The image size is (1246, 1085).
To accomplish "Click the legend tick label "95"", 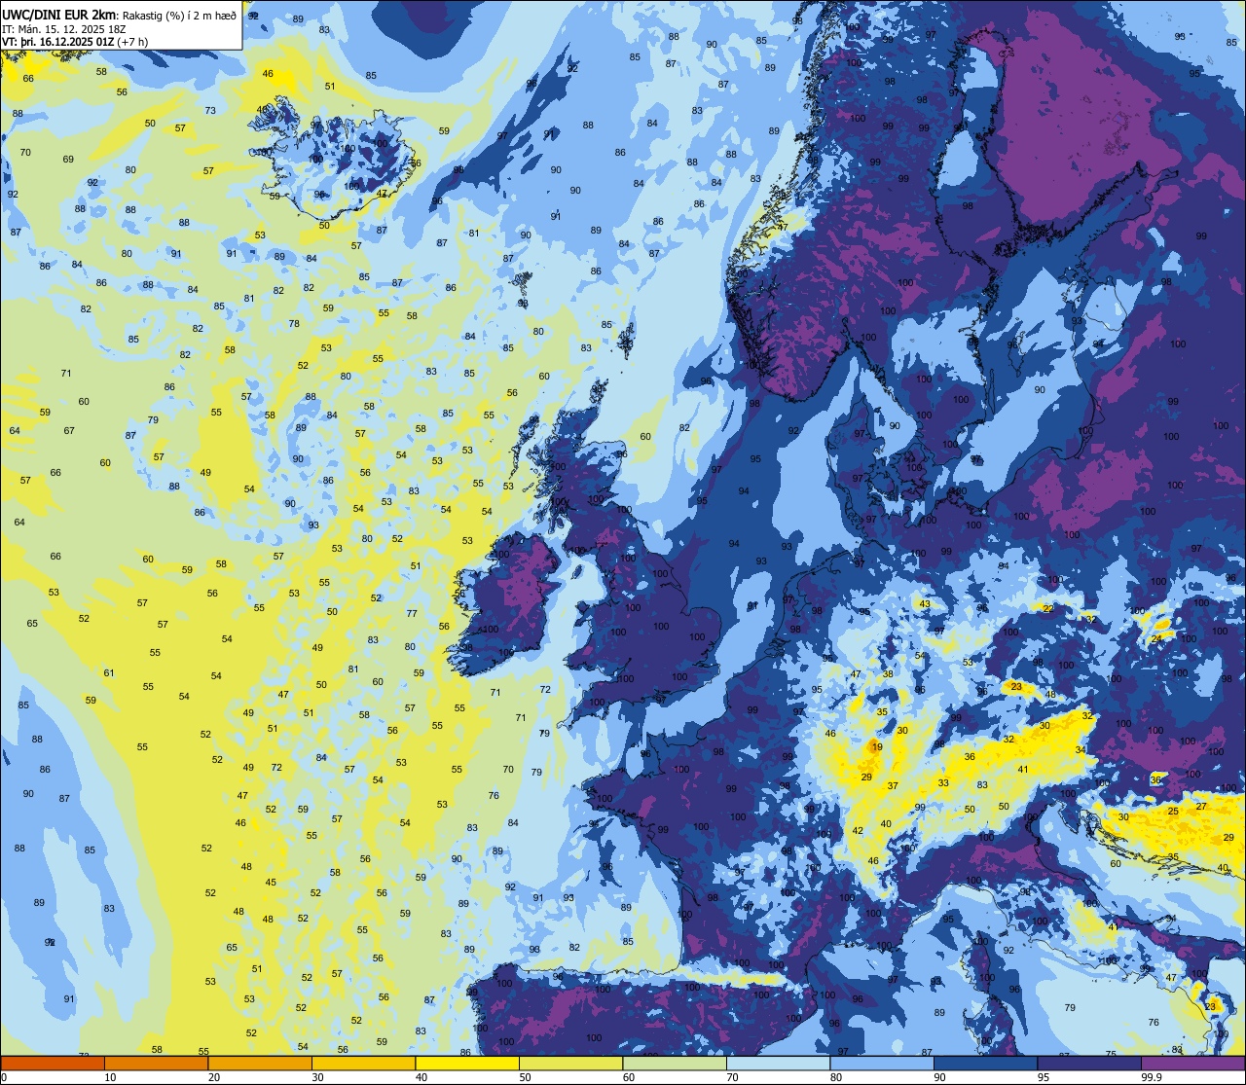I will [x=1044, y=1077].
